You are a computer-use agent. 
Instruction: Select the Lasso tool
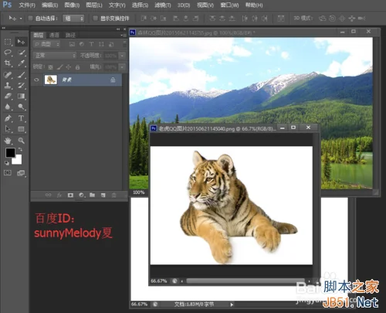pos(8,53)
